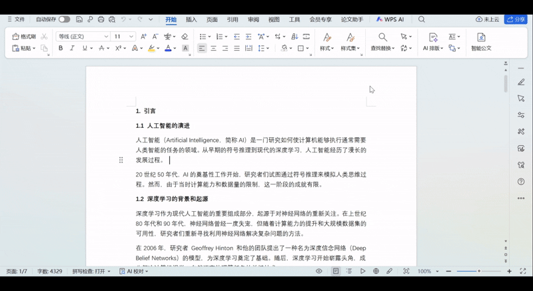The height and width of the screenshot is (291, 533).
Task: Click the pen icon in right sidebar
Action: (521, 82)
